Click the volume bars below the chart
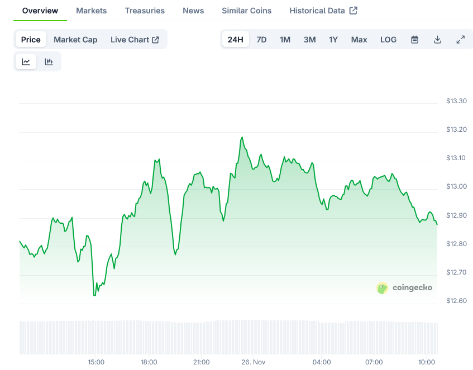473x370 pixels. [x=223, y=337]
